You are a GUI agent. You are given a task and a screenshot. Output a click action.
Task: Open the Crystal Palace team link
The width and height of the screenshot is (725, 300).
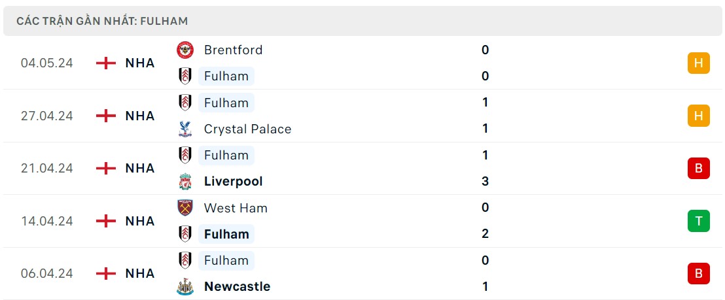click(x=247, y=129)
